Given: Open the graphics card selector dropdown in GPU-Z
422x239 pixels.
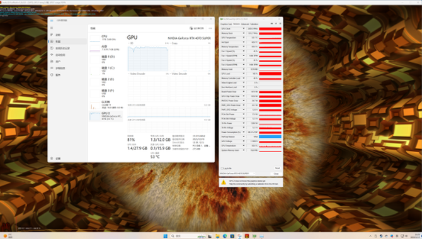Looking at the screenshot, I should click(237, 174).
